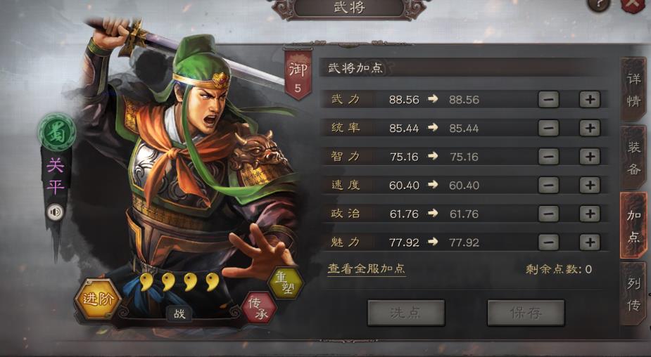Select the 传承 inheritance hexagon icon

click(260, 309)
